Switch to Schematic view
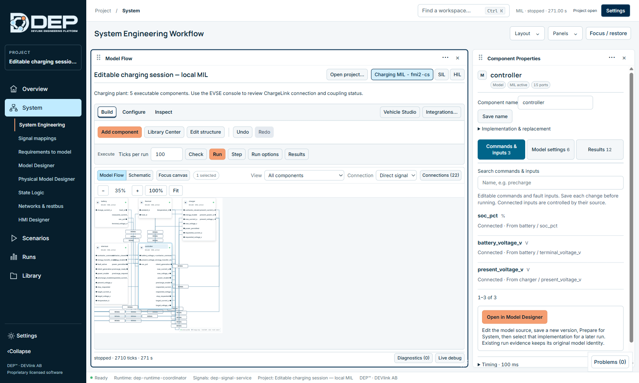This screenshot has width=639, height=383. (140, 175)
